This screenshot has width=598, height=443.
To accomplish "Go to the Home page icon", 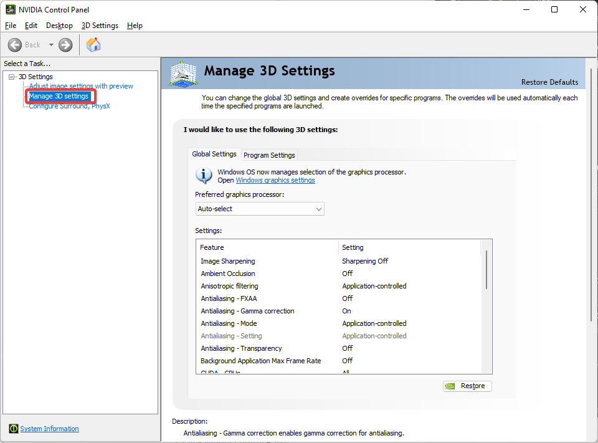I will 93,45.
